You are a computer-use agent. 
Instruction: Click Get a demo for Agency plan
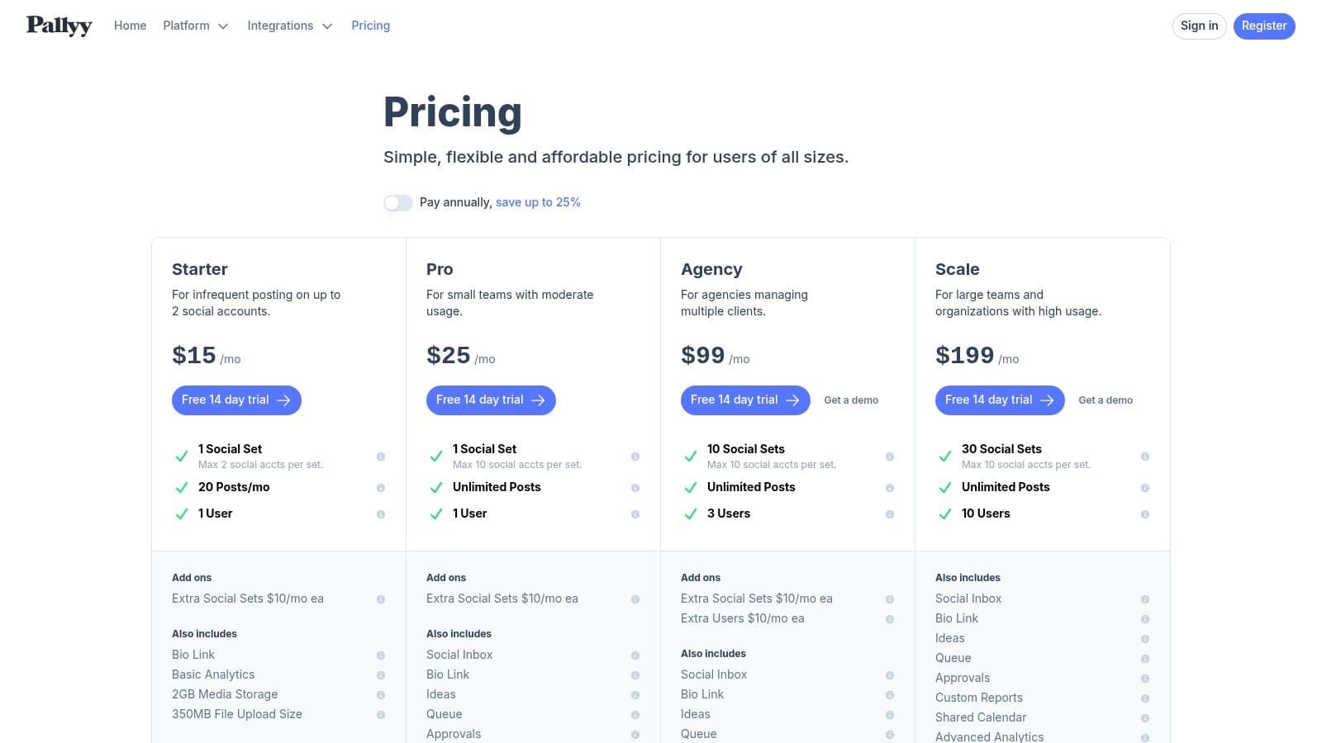tap(851, 400)
